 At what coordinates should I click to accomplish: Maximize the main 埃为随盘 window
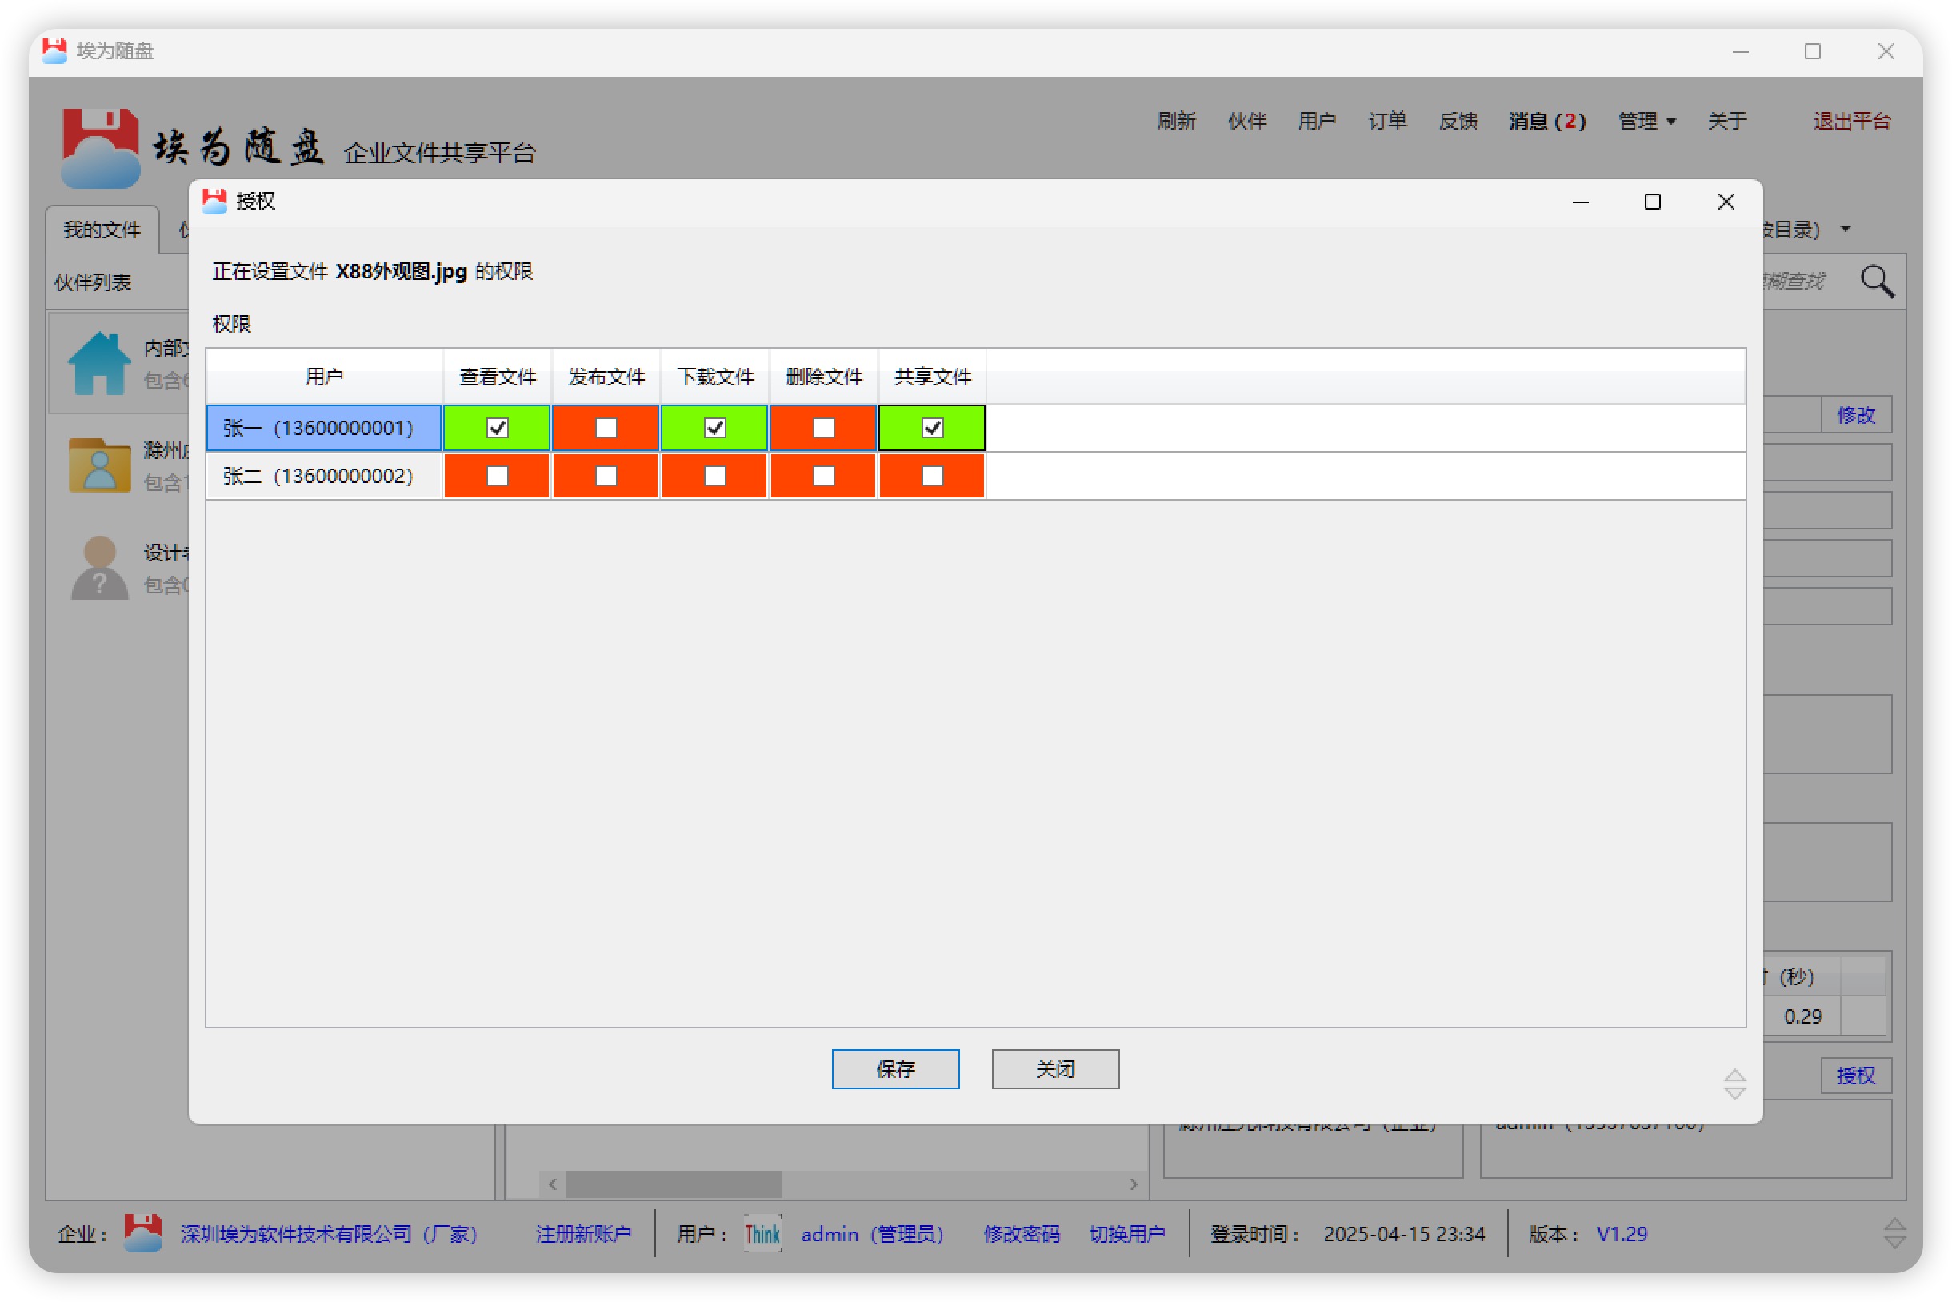1812,51
